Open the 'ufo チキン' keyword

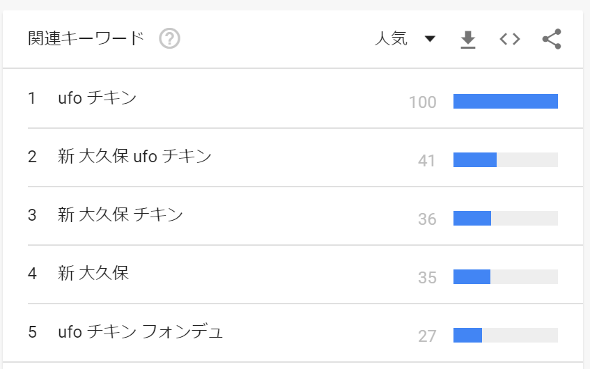97,98
